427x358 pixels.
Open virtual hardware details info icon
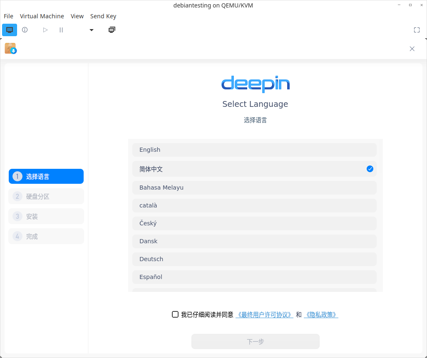click(x=25, y=30)
